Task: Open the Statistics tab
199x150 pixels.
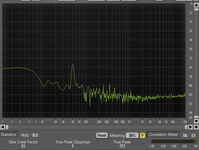Action: pyautogui.click(x=9, y=135)
